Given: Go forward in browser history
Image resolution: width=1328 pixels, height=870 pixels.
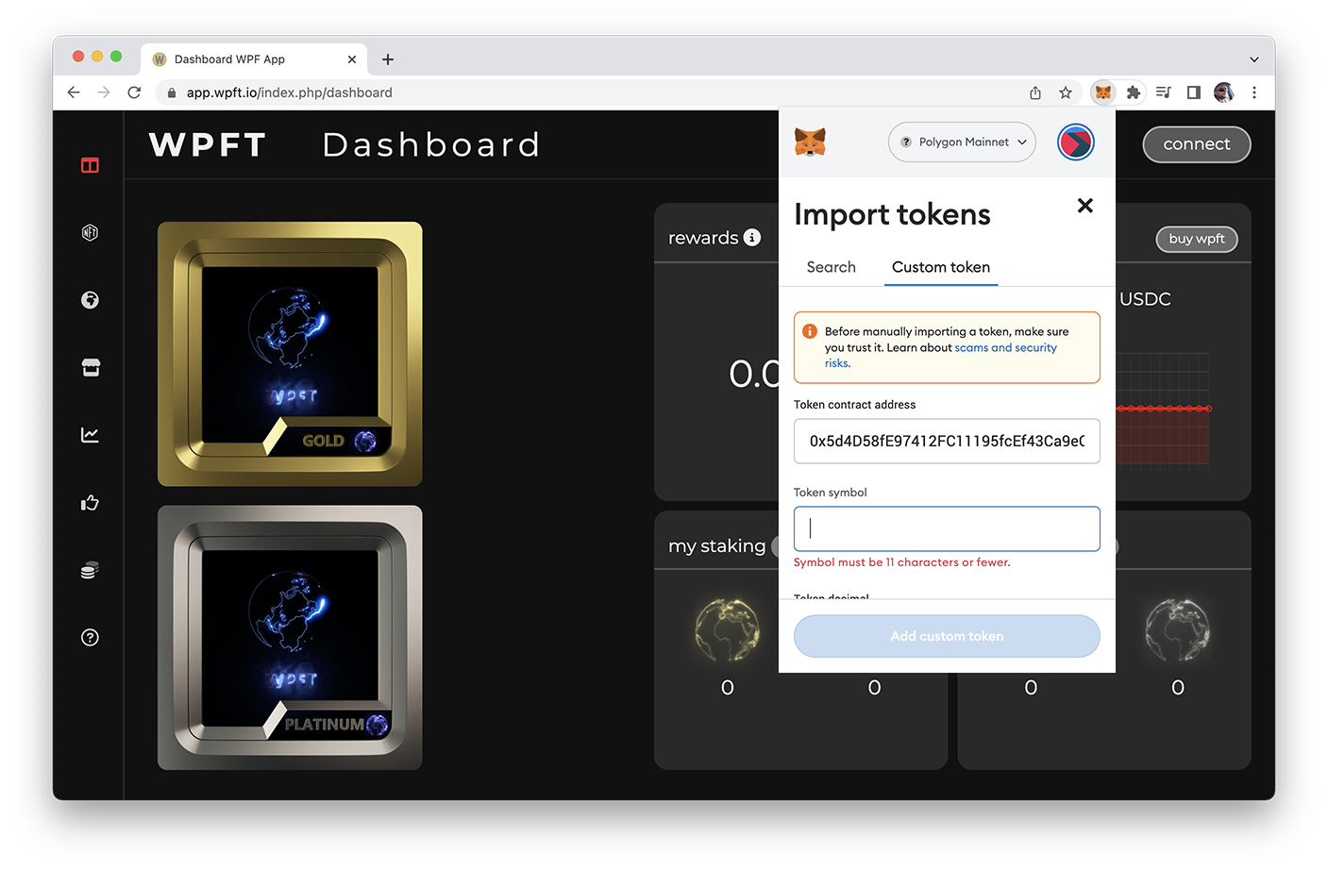Looking at the screenshot, I should click(x=104, y=92).
